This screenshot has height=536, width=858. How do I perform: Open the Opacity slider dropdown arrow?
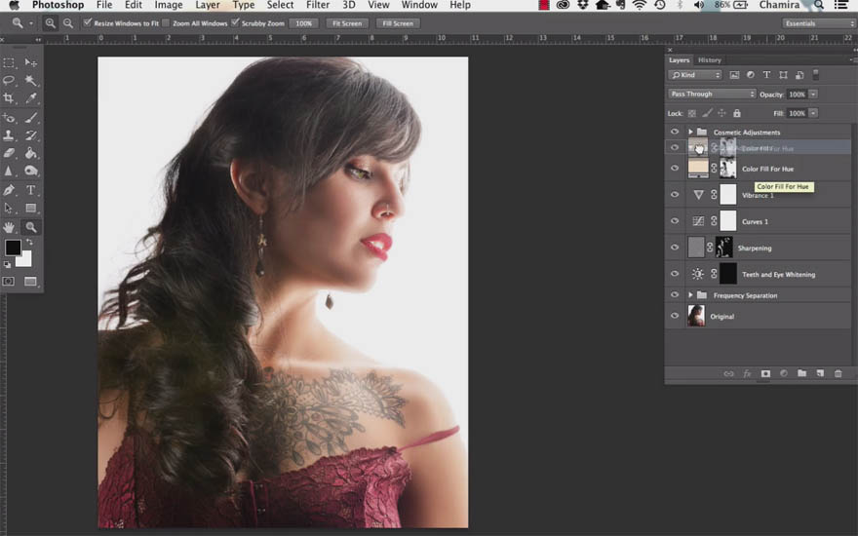click(813, 95)
